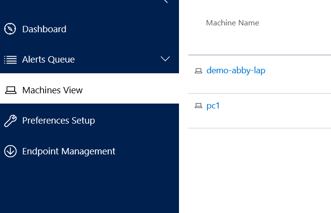Open the pc1 machine link

click(x=213, y=106)
